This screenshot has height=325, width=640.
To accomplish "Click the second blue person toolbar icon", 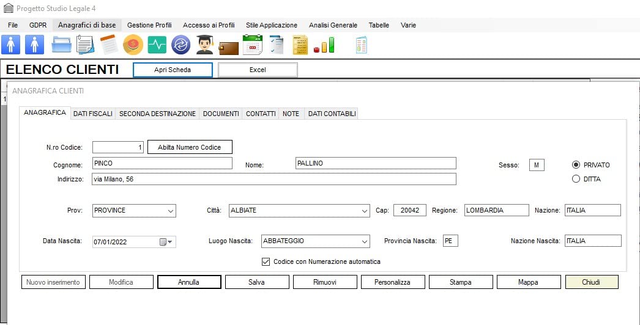I will 34,45.
